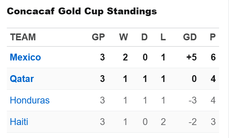The image size is (229, 138).
Task: Click the Honduras team link
Action: tap(30, 100)
